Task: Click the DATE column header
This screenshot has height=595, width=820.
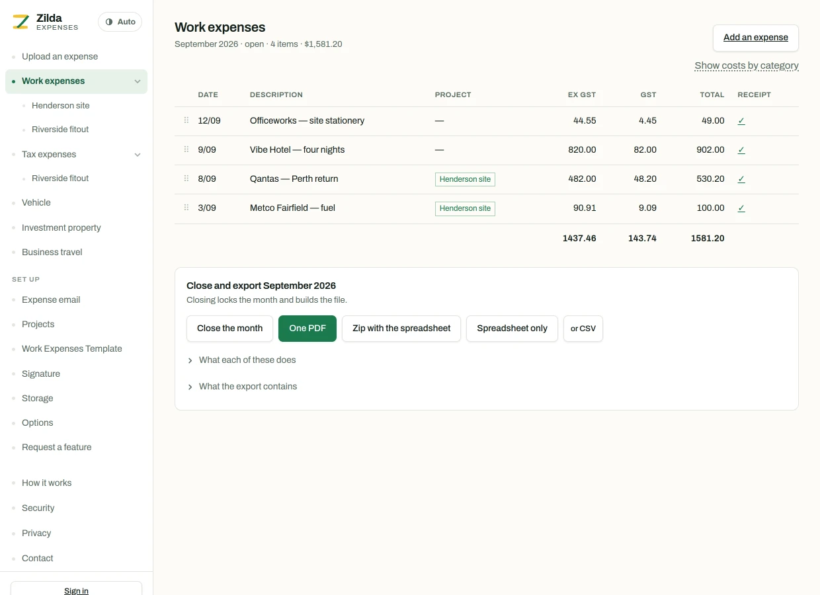Action: click(x=208, y=95)
